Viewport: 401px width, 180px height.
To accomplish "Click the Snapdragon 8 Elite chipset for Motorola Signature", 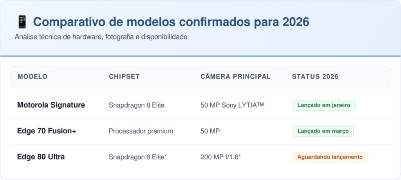I will pos(137,105).
